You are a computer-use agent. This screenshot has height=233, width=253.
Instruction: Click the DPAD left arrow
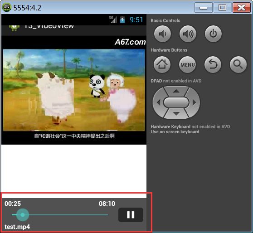click(x=158, y=102)
